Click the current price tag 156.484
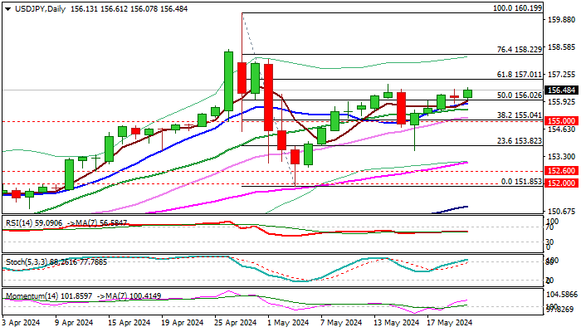Screen dimensions: 581x332 561,90
